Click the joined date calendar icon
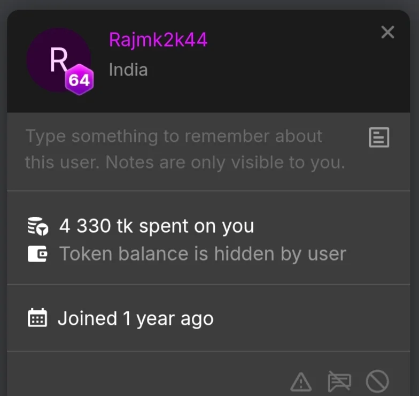The image size is (419, 396). tap(37, 318)
